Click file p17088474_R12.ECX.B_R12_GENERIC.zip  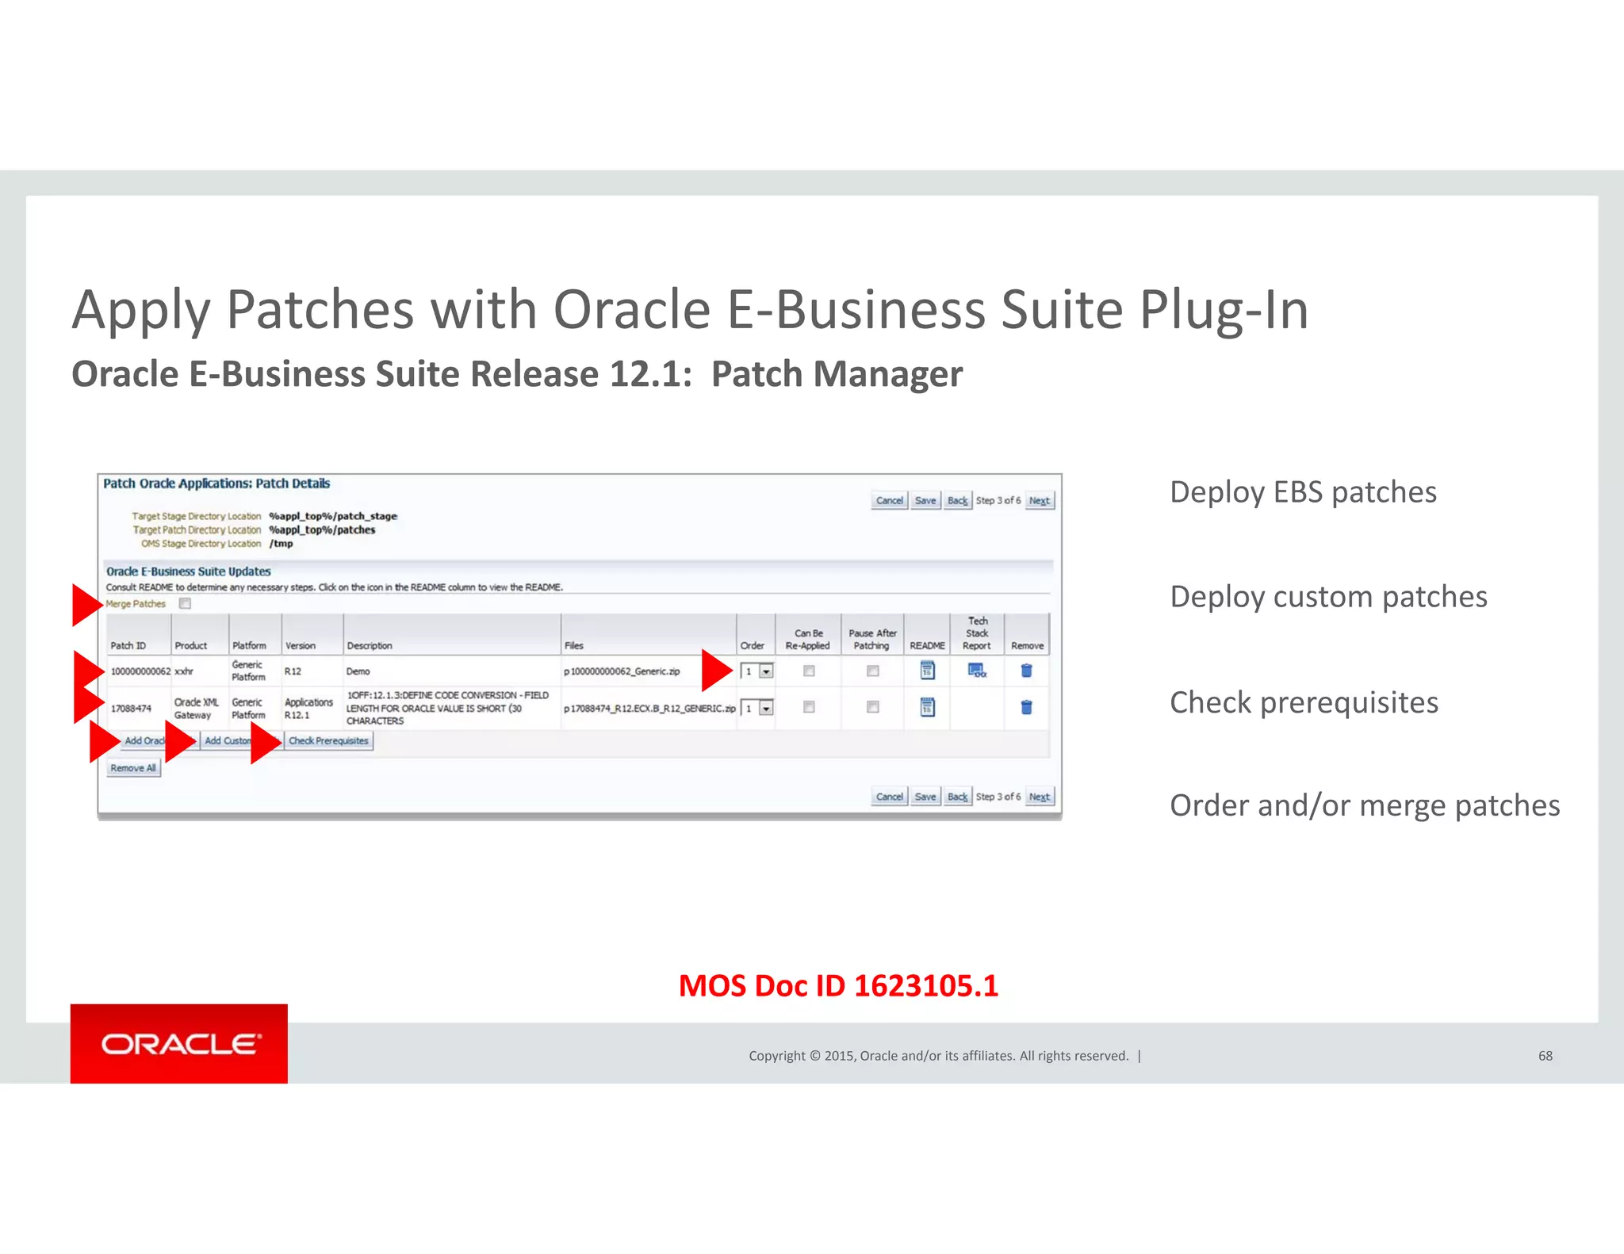pyautogui.click(x=649, y=708)
